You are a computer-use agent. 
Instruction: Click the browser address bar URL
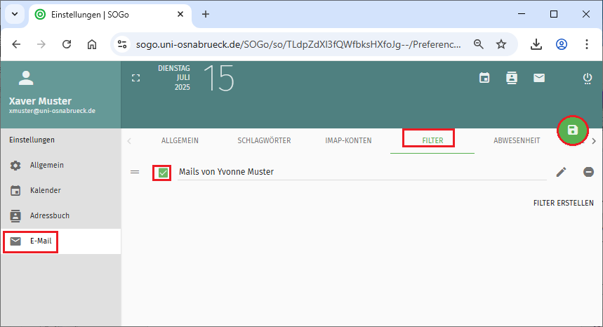(298, 45)
